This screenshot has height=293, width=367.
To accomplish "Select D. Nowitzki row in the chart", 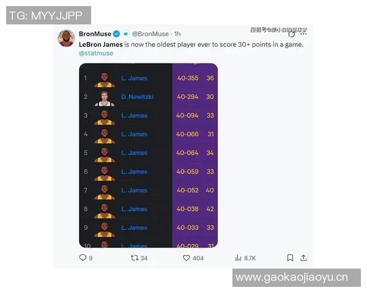I will (149, 96).
